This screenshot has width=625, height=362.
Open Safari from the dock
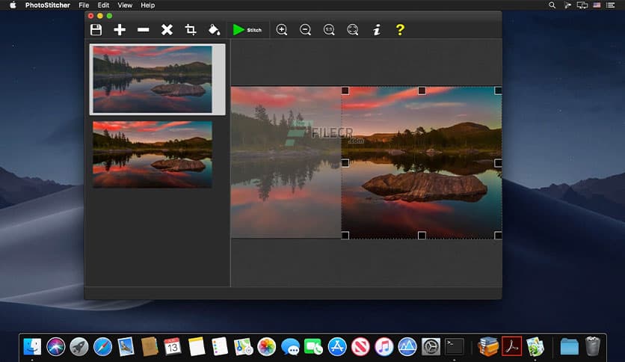point(103,346)
